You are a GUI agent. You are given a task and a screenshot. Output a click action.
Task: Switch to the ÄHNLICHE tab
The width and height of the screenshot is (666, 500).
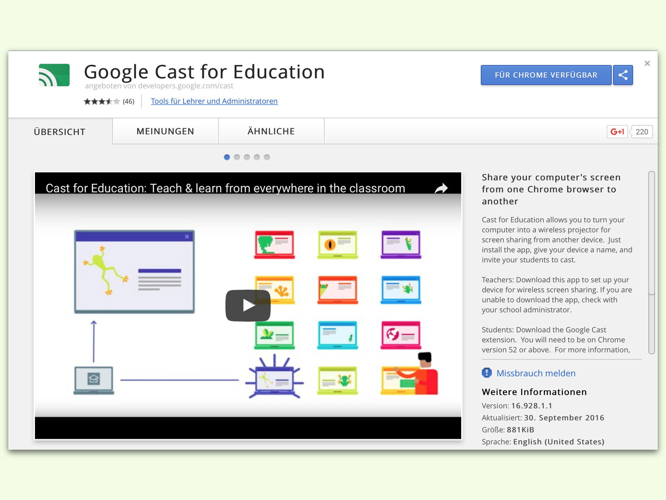271,131
